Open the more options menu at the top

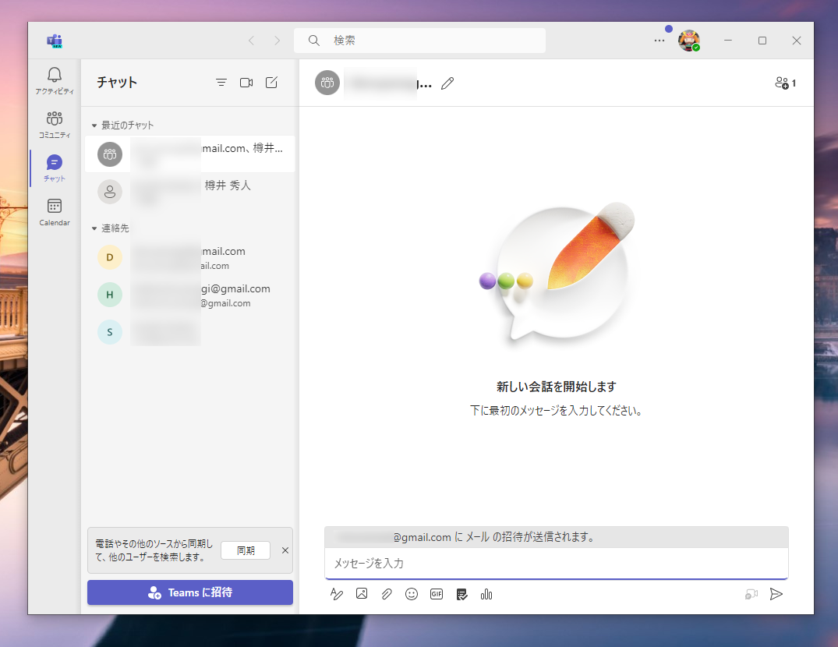[659, 41]
